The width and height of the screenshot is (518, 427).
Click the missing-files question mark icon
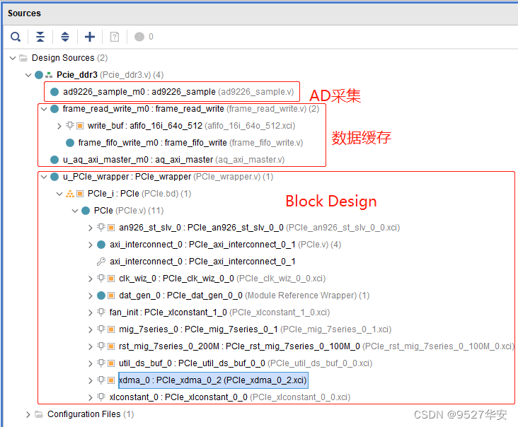115,37
